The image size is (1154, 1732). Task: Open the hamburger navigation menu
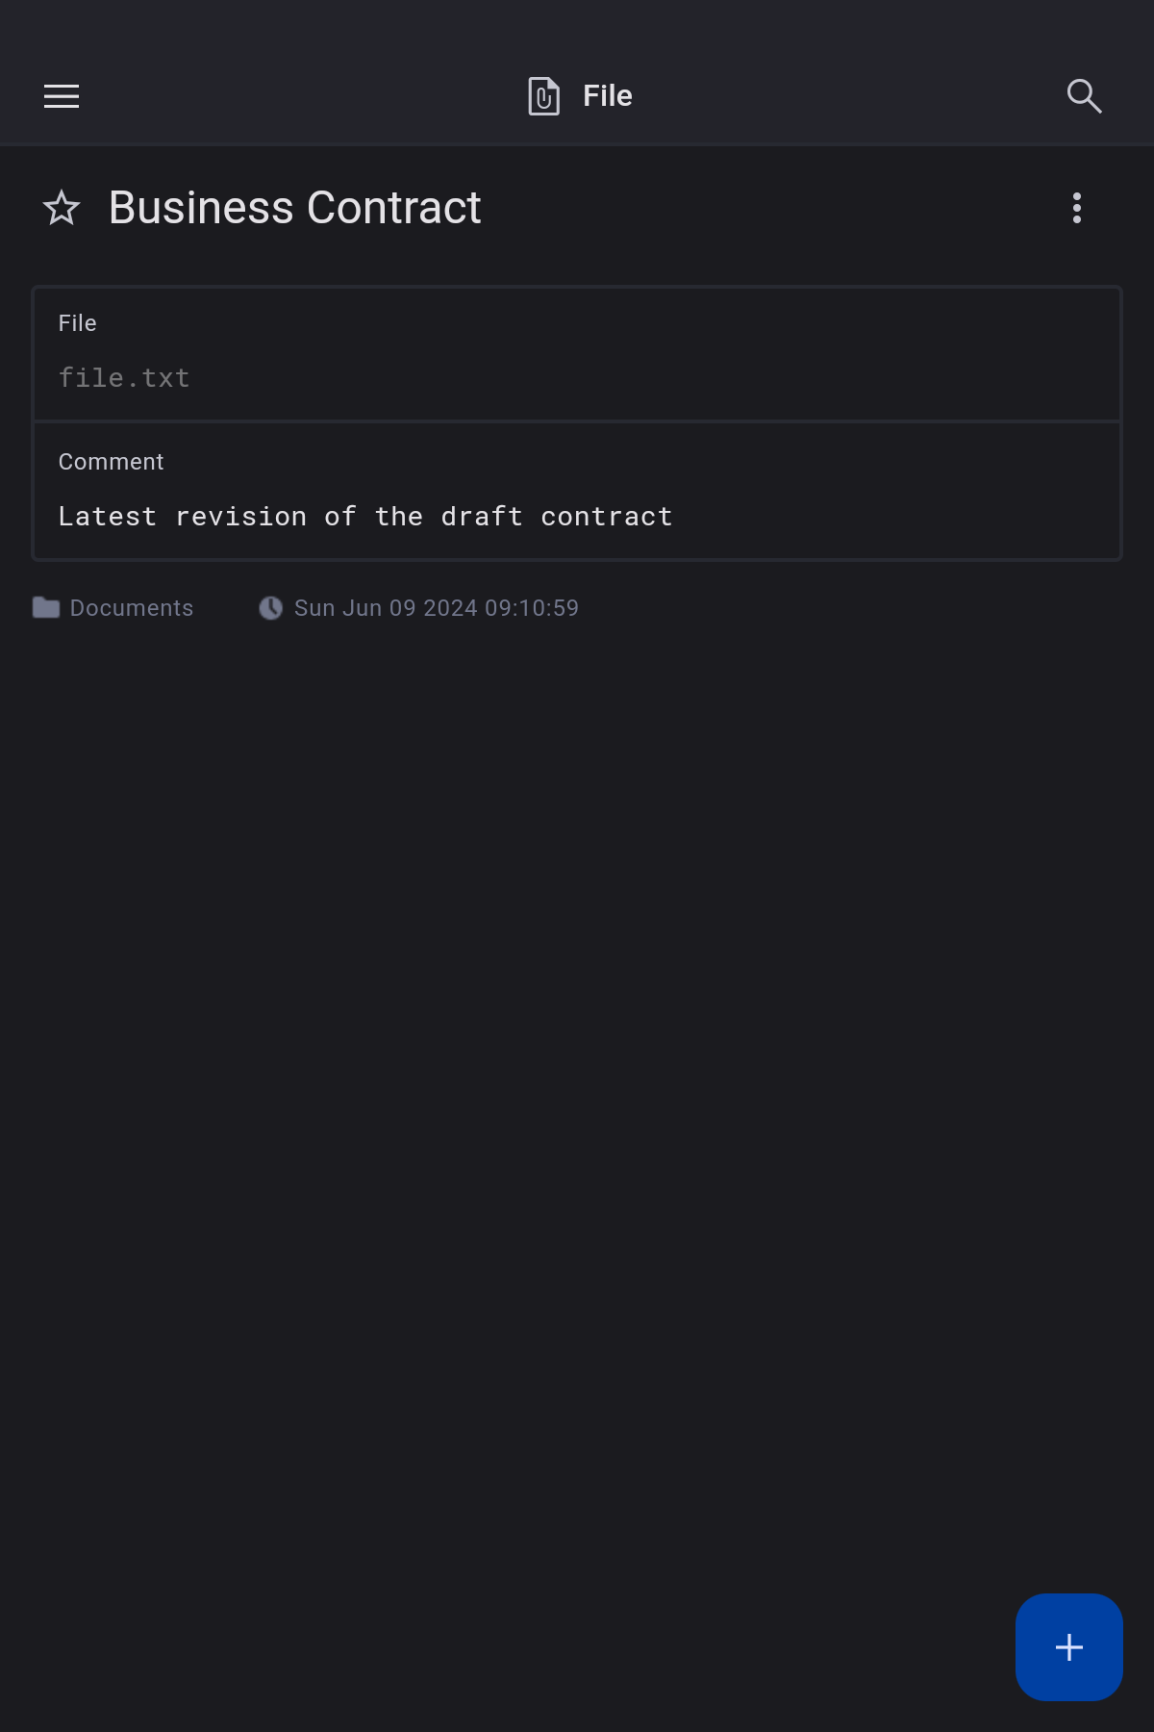click(62, 96)
